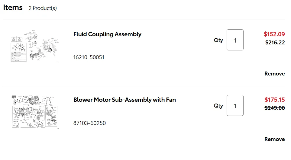Click the Fluid Coupling Assembly product title
Viewport: 291px width, 160px height.
point(107,34)
